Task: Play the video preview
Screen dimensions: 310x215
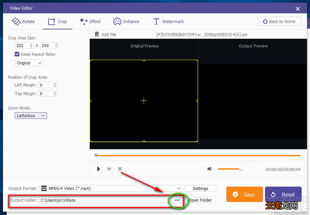Action: tap(98, 169)
